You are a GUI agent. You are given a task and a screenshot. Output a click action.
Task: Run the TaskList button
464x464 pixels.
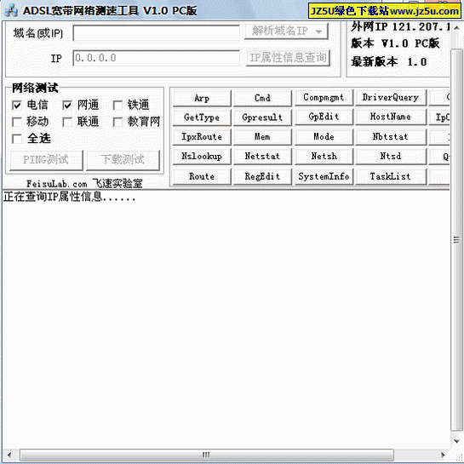391,177
